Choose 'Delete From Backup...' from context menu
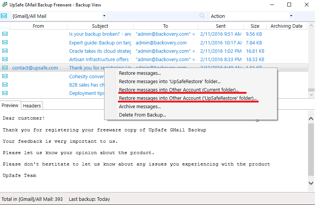Viewport: 315px width, 205px height. pos(142,115)
